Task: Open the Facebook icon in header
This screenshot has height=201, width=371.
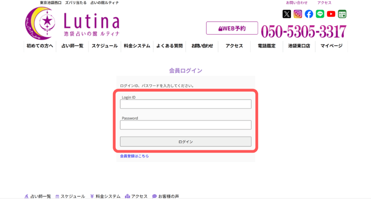Action: 309,14
